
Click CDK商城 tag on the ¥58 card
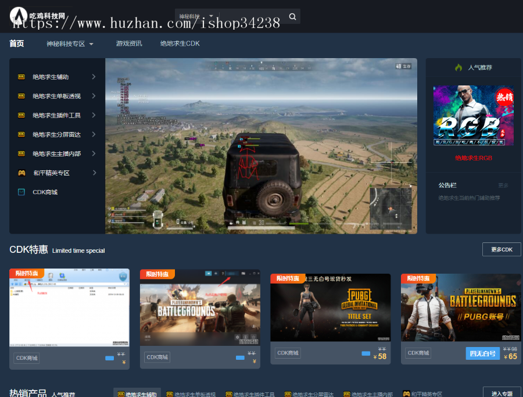[288, 353]
